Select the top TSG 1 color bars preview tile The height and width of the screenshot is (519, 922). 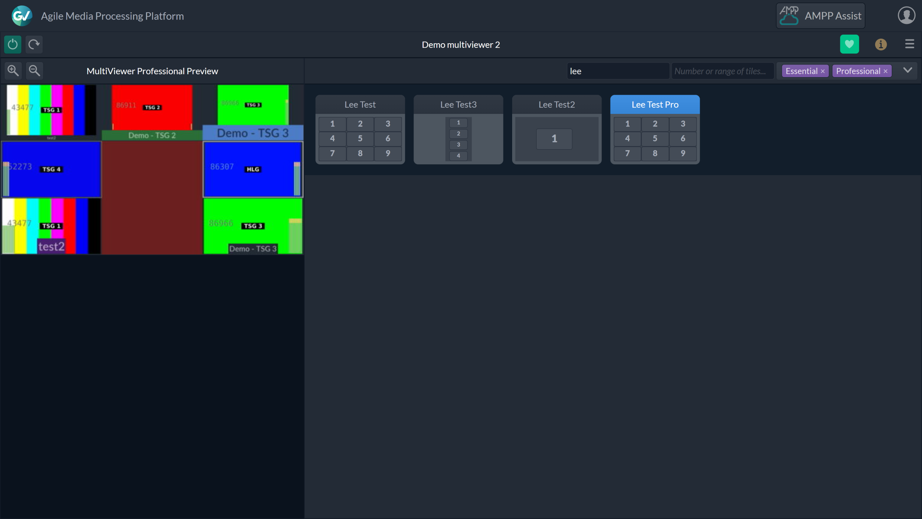[x=52, y=110]
